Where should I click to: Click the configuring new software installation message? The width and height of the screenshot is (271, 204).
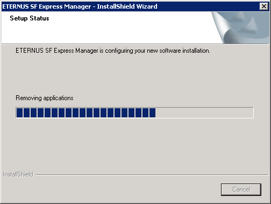point(113,51)
